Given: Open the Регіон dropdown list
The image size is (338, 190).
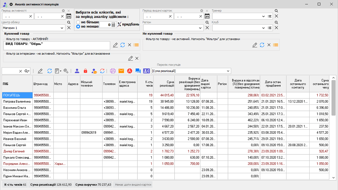Looking at the screenshot, I should point(201,28).
